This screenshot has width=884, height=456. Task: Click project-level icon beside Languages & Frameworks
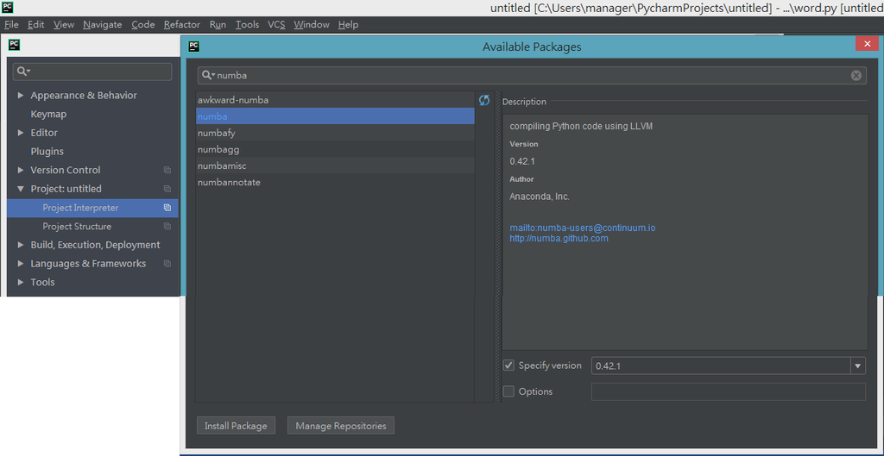(167, 264)
